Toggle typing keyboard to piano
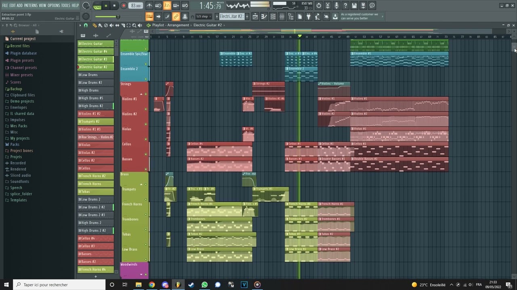The image size is (517, 290). click(149, 17)
